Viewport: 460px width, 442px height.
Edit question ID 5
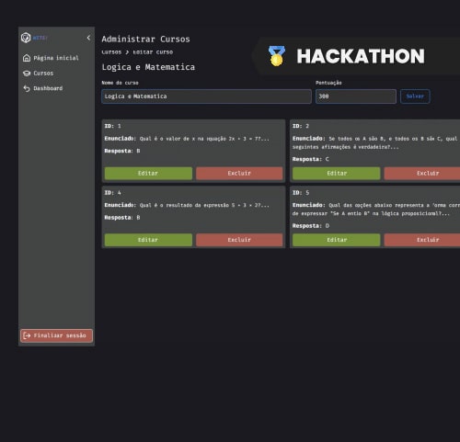click(337, 240)
